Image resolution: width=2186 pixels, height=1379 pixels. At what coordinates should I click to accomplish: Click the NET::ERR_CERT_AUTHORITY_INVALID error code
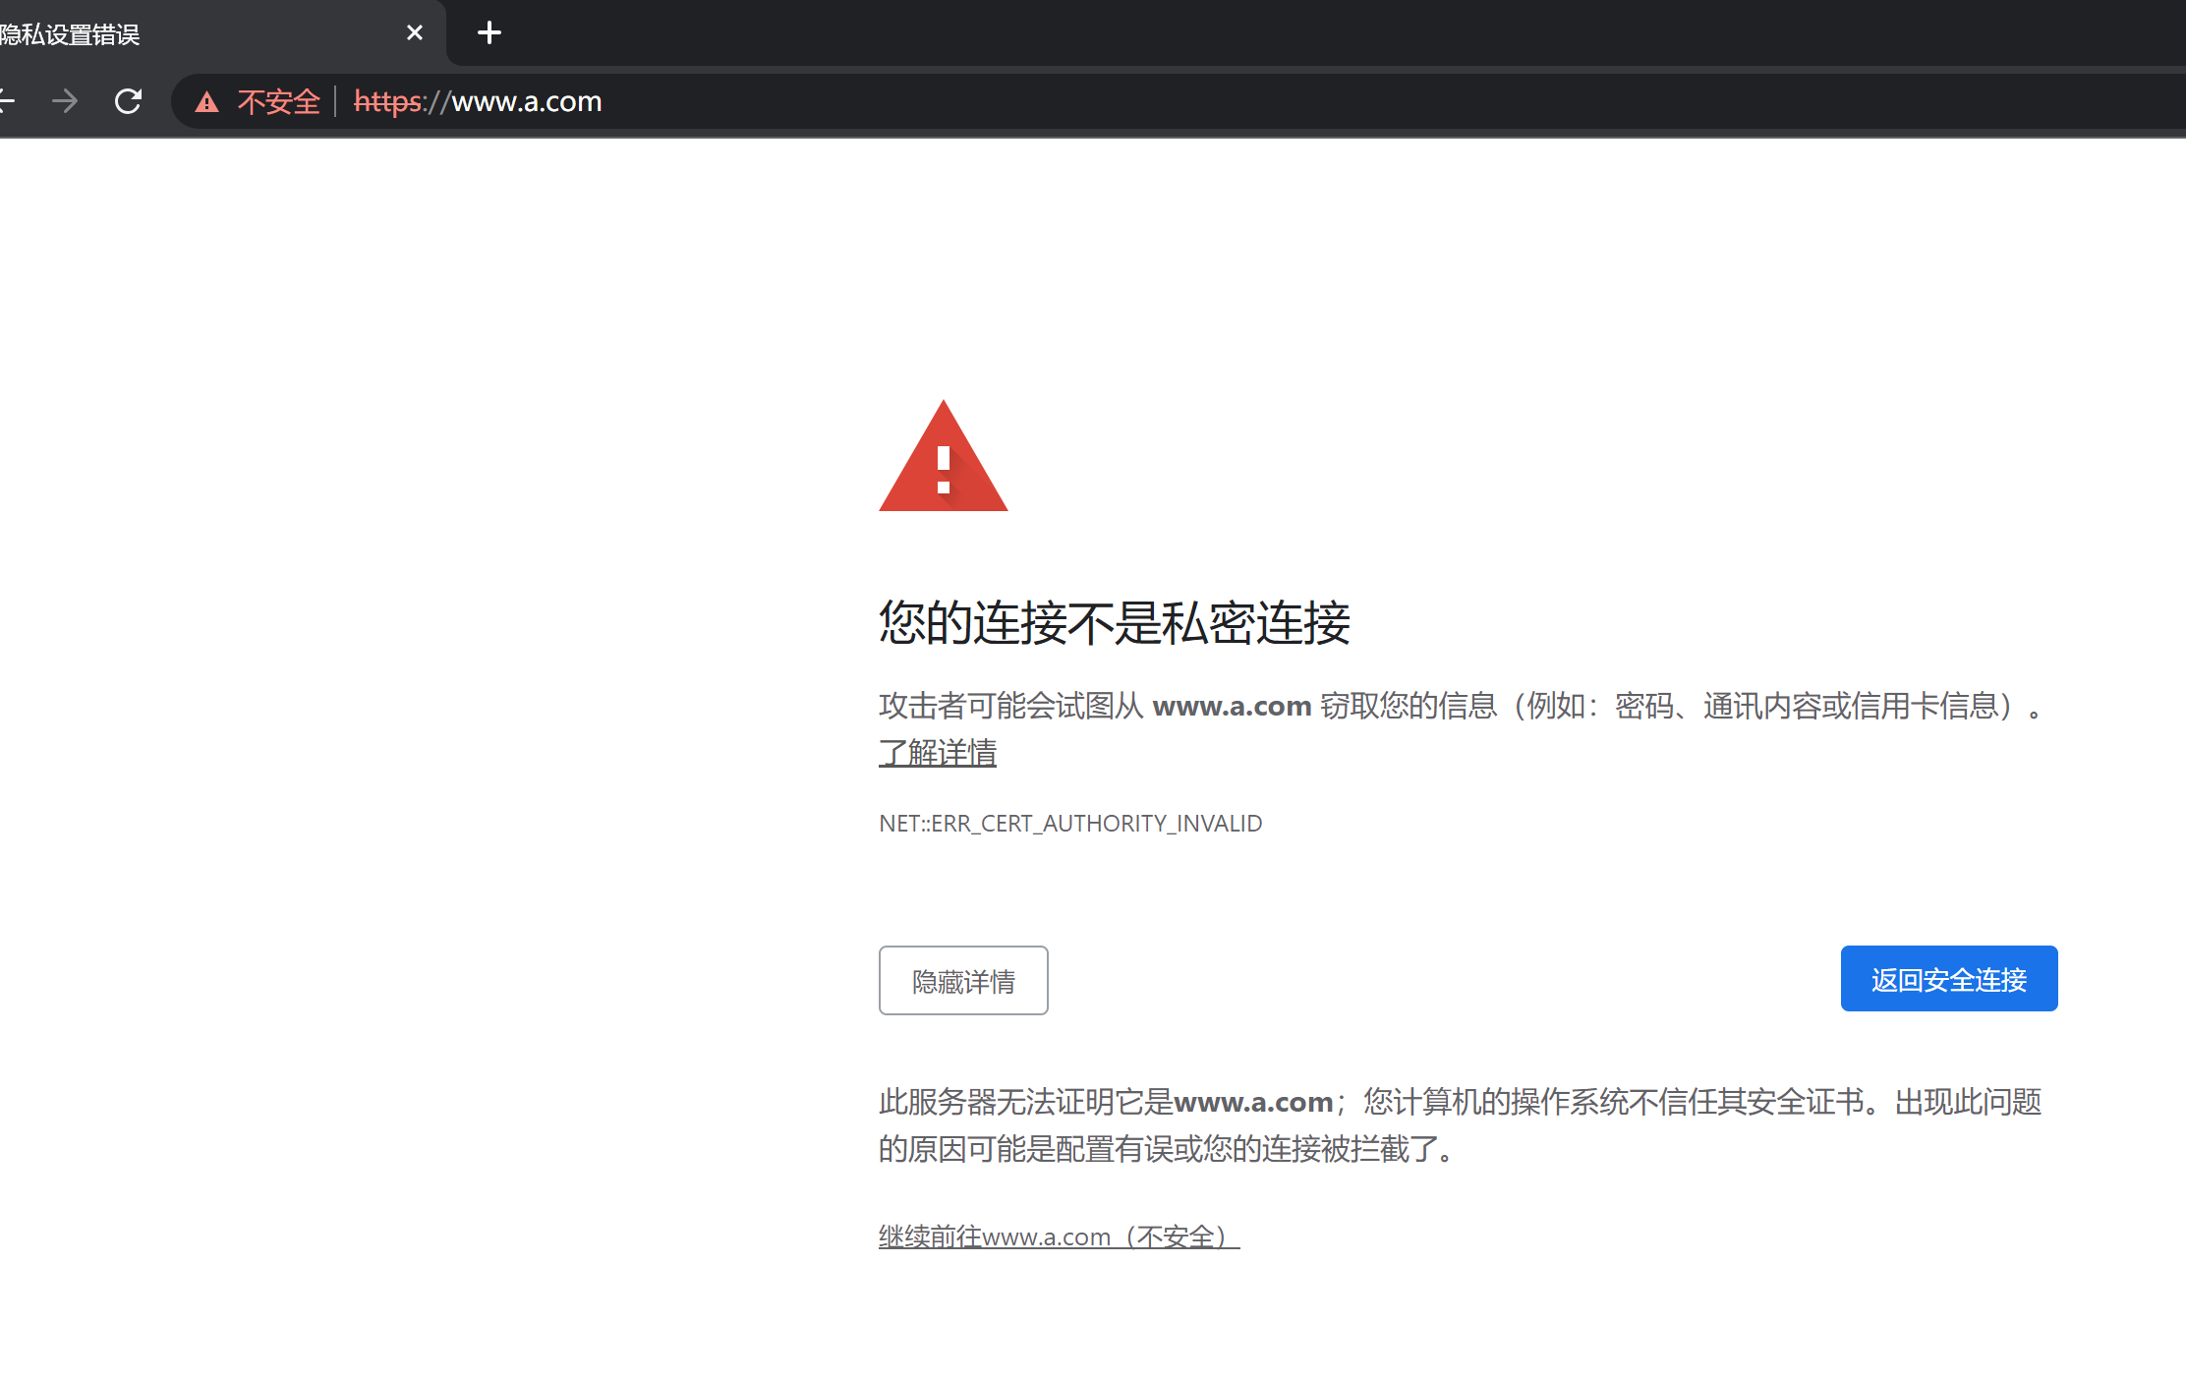point(1069,823)
